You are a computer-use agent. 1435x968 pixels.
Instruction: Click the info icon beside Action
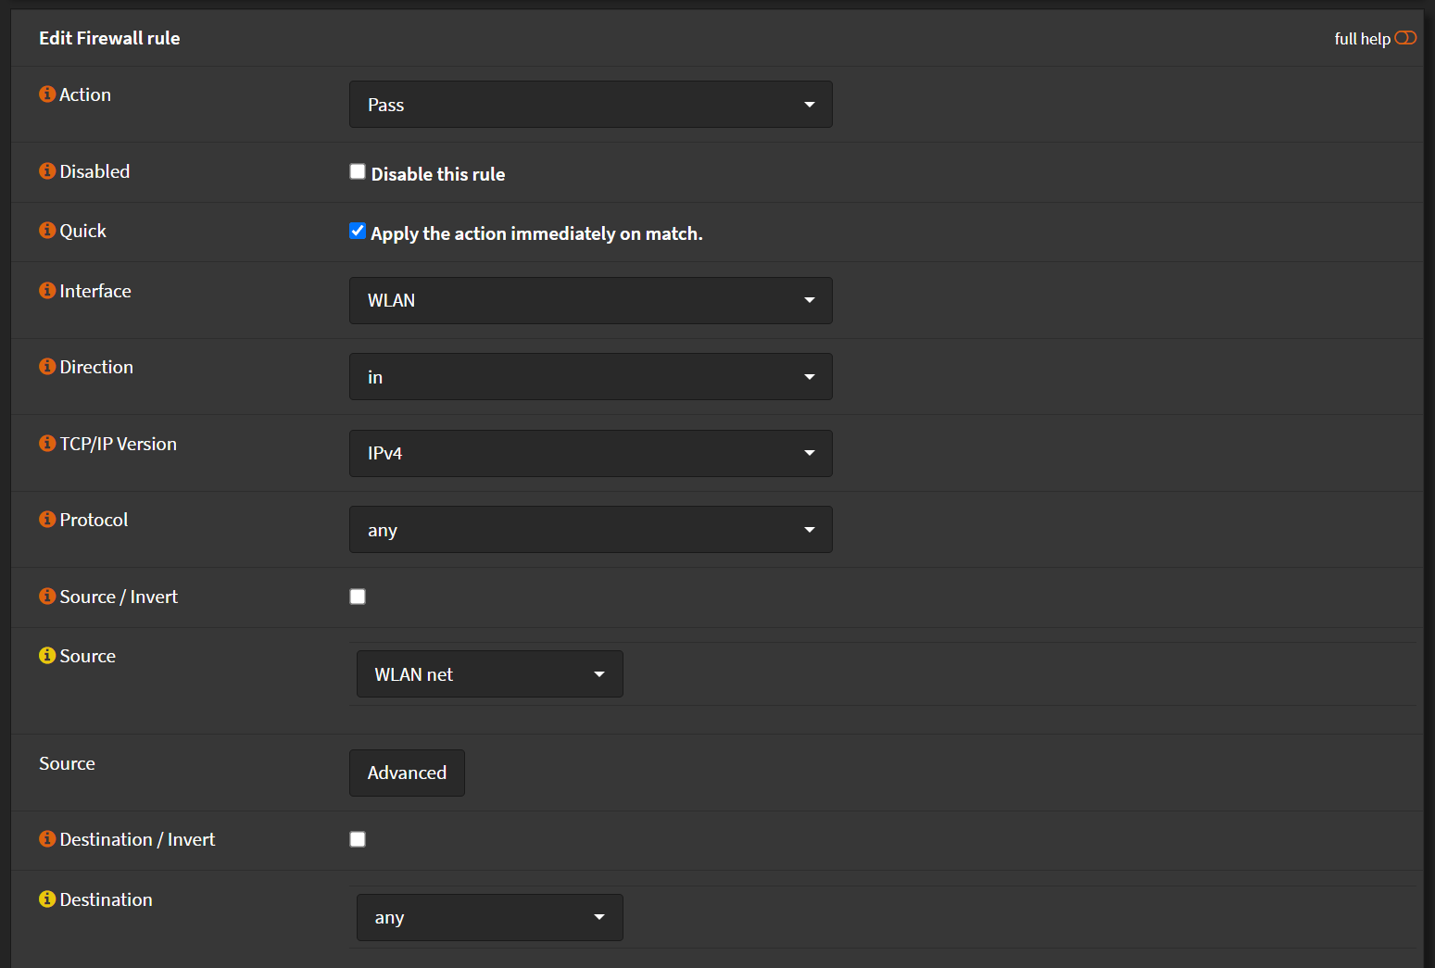click(x=47, y=94)
